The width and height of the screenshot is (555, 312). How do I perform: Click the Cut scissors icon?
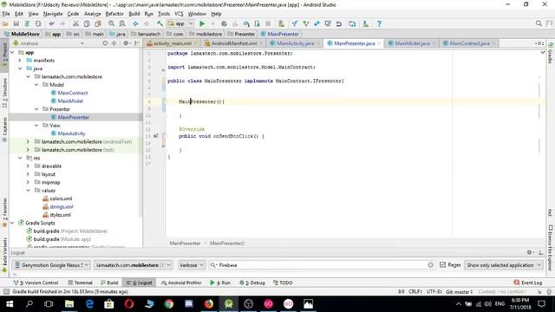pos(75,23)
